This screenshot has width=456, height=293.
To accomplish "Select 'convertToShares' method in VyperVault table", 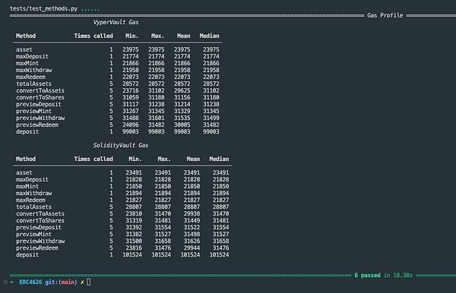I will point(40,97).
